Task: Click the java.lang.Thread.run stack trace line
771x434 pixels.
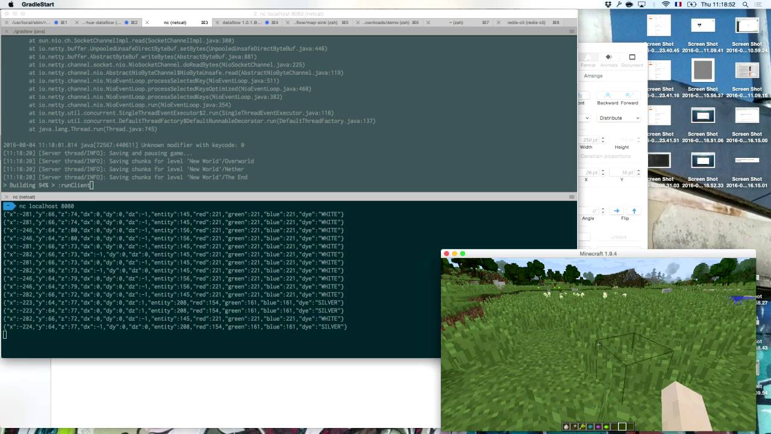Action: [93, 129]
